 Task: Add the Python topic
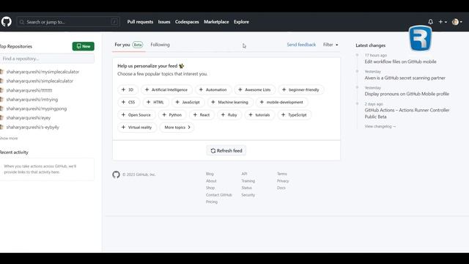tap(172, 114)
